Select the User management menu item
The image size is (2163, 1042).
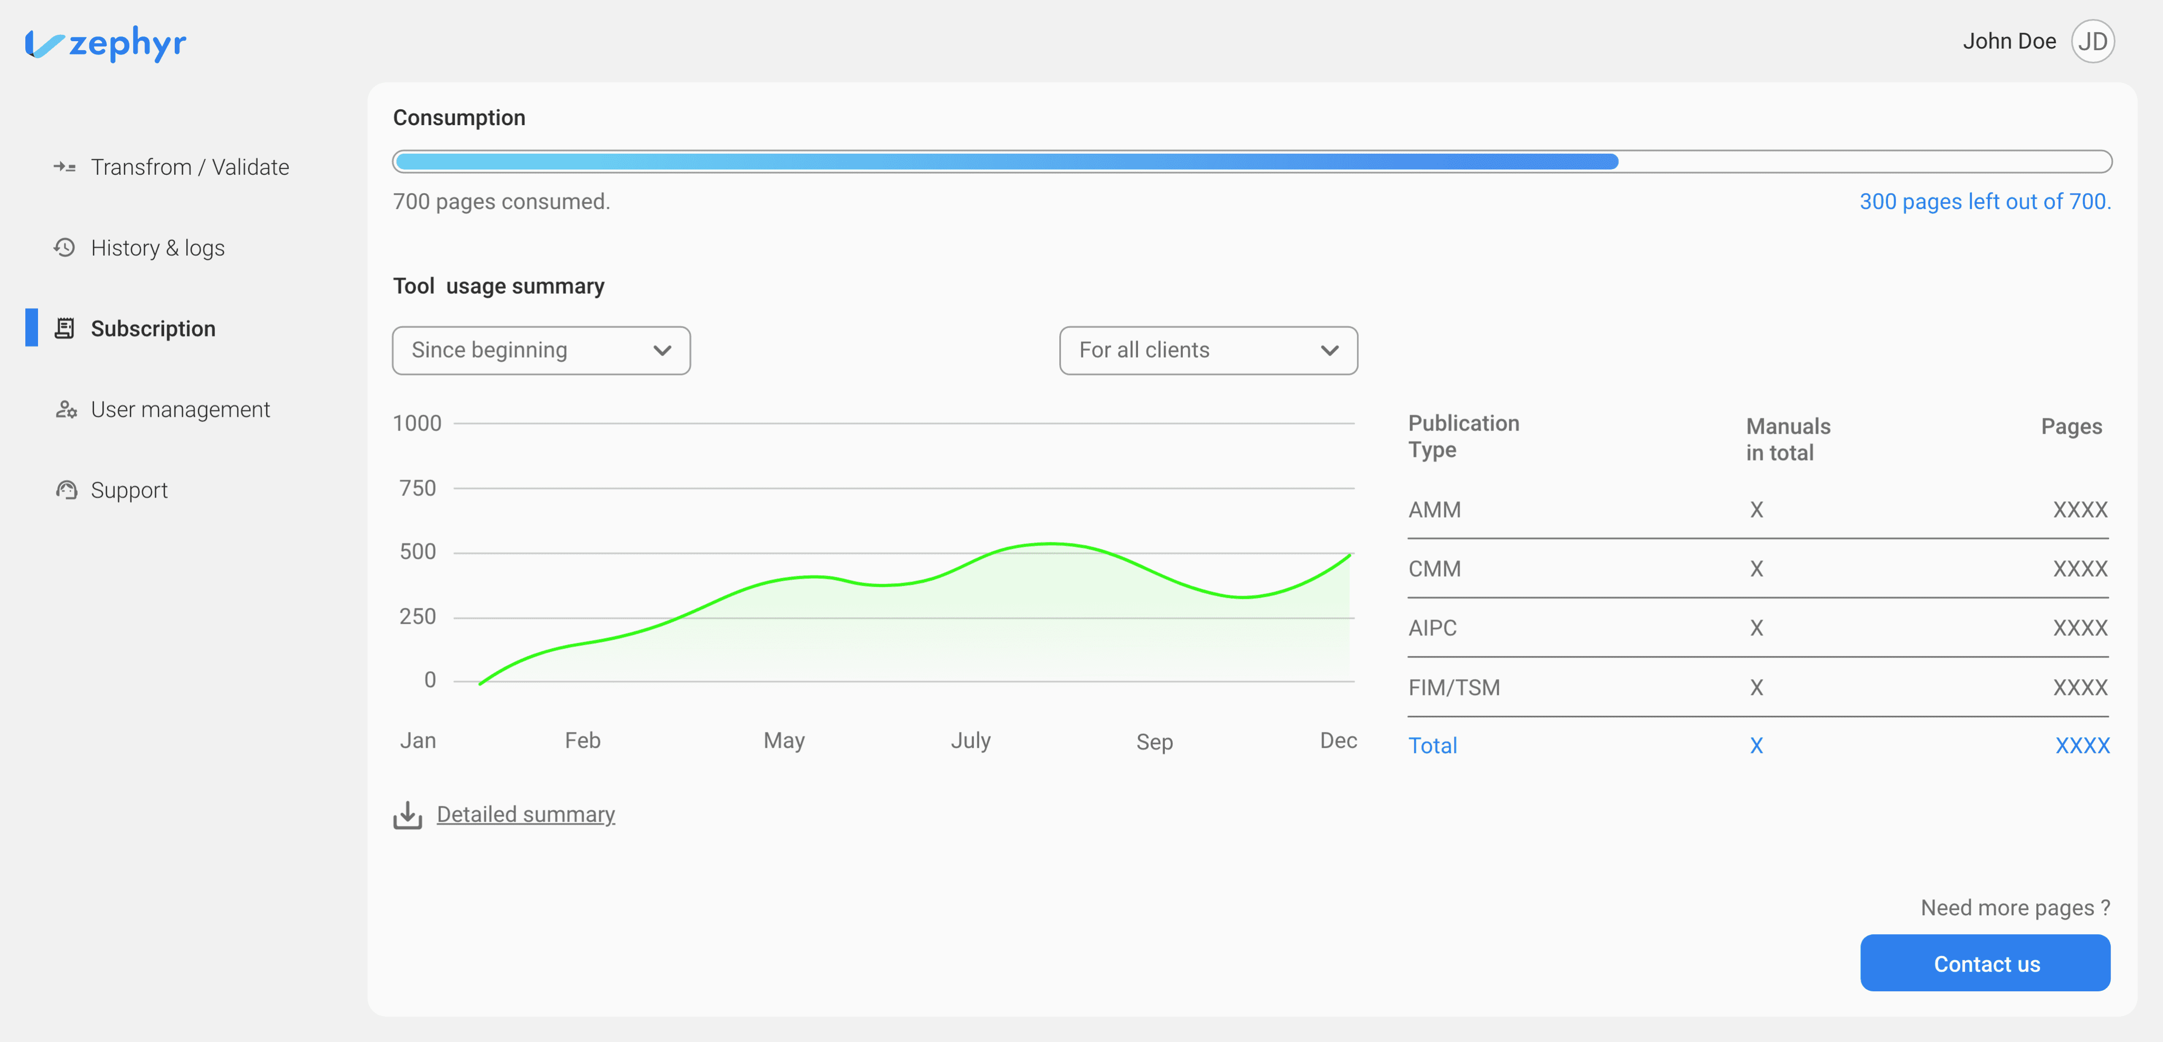coord(181,410)
